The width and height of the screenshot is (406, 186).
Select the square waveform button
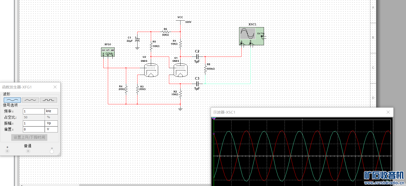pyautogui.click(x=49, y=100)
